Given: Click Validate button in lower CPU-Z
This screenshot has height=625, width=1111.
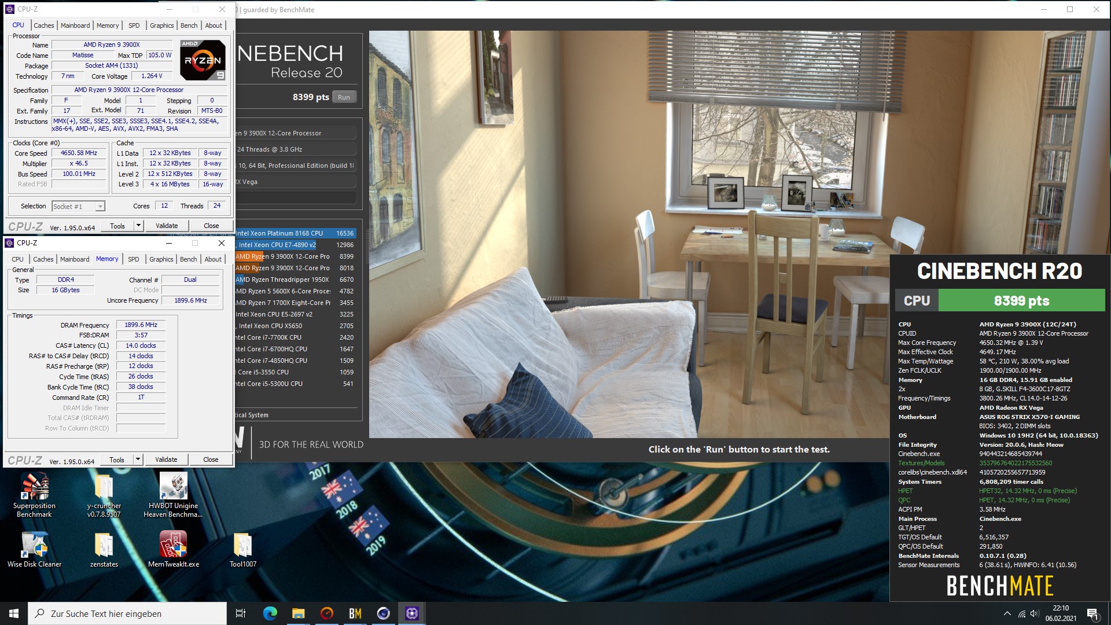Looking at the screenshot, I should [x=166, y=459].
